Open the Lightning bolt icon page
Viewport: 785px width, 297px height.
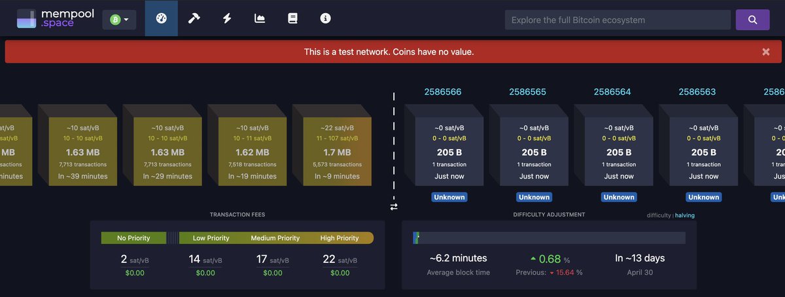[227, 18]
